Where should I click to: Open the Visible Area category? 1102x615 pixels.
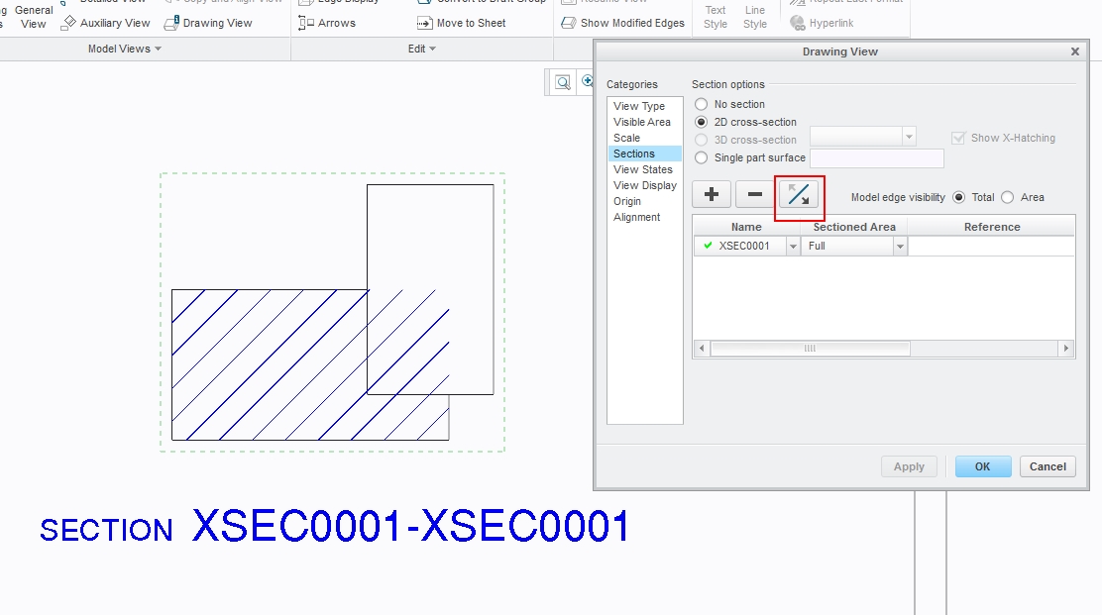[x=641, y=122]
